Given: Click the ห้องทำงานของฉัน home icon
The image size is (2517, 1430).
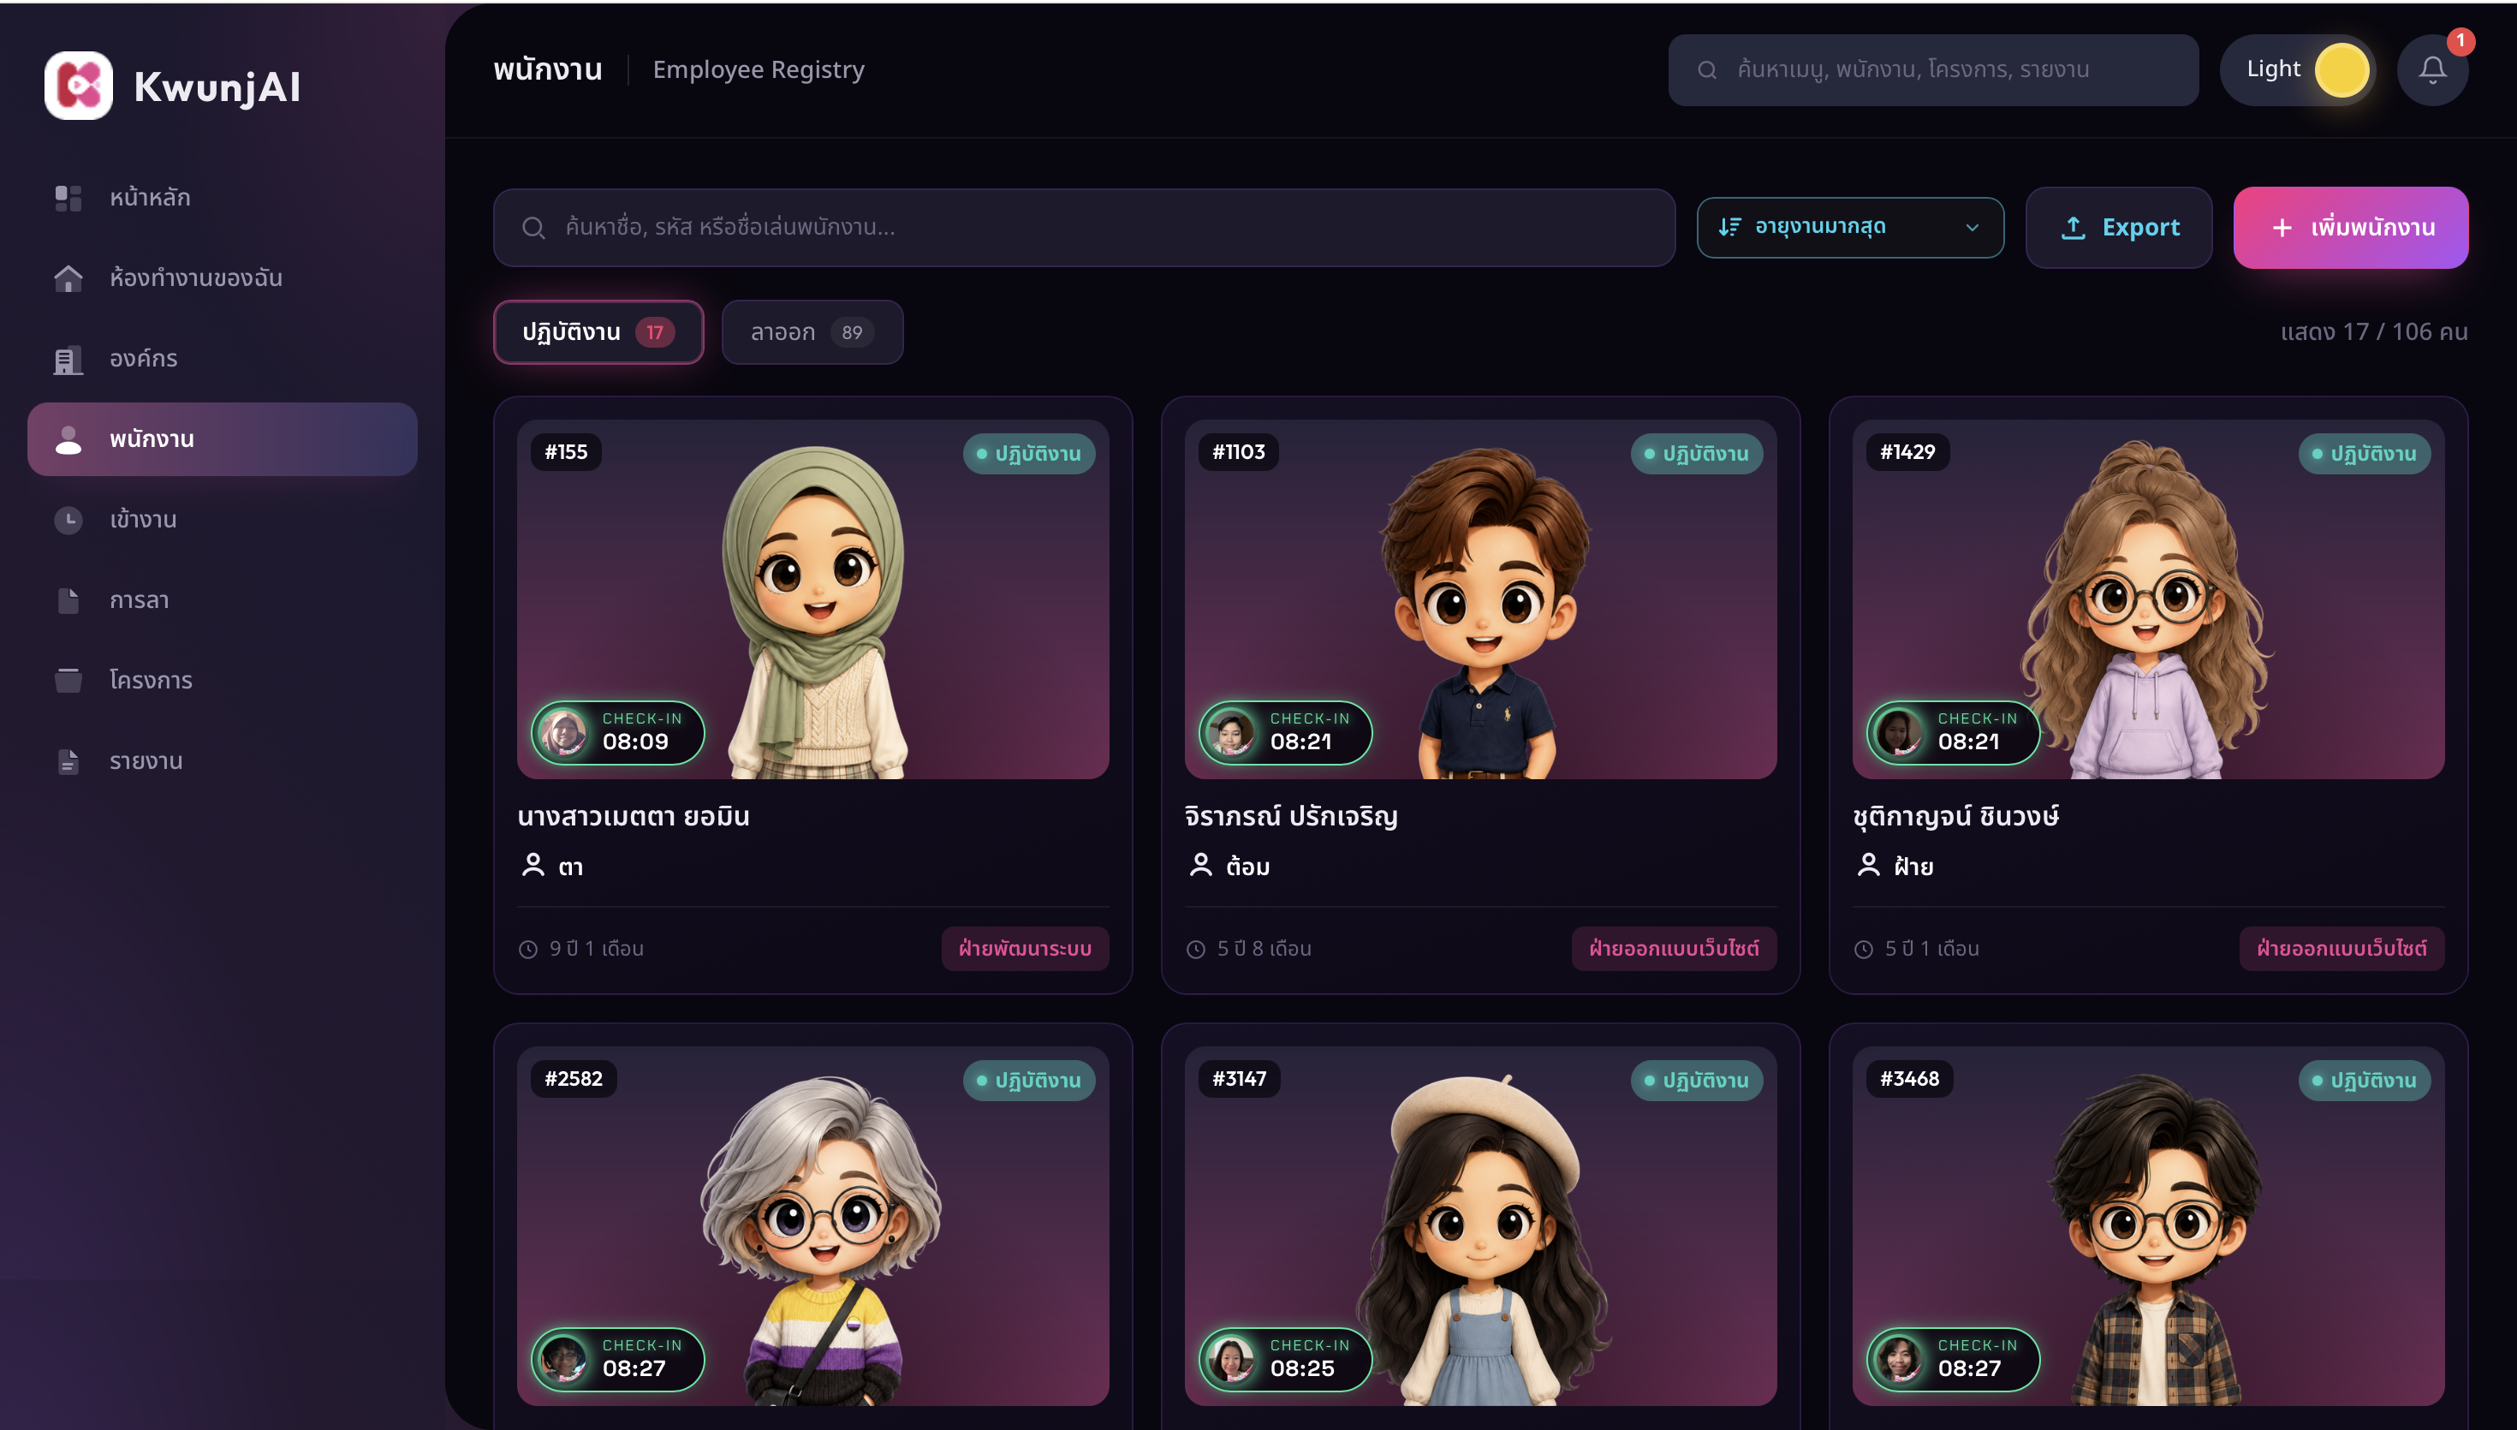Looking at the screenshot, I should pyautogui.click(x=68, y=278).
